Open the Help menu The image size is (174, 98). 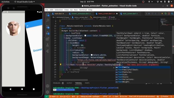[x=90, y=10]
